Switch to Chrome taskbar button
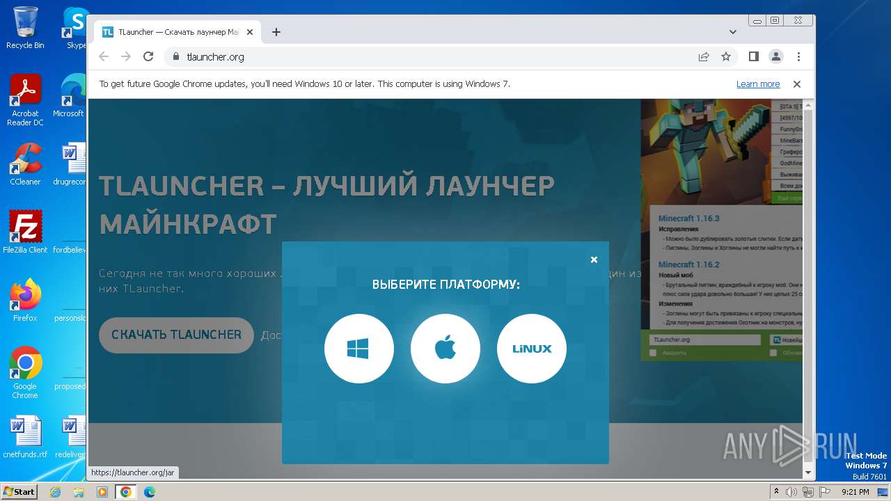 126,492
